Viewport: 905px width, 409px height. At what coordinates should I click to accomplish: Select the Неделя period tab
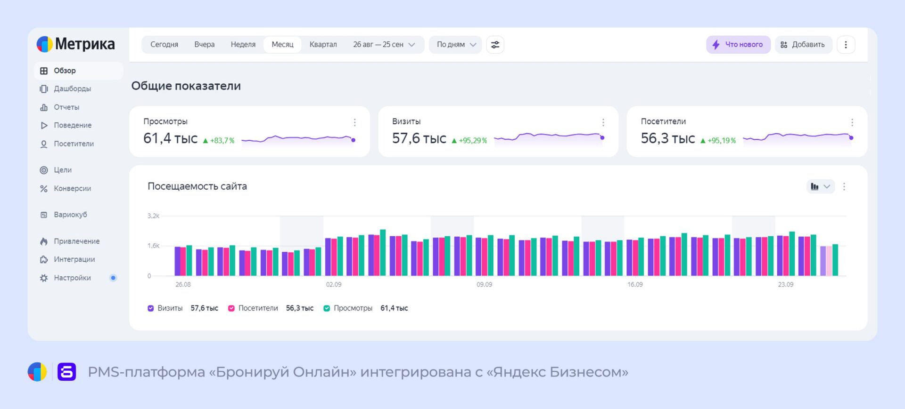click(243, 45)
